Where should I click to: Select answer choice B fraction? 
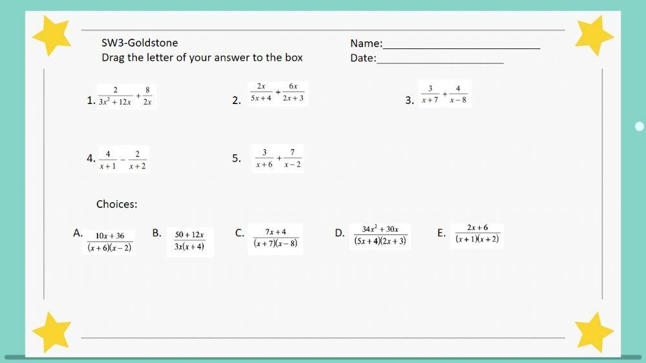(x=189, y=241)
